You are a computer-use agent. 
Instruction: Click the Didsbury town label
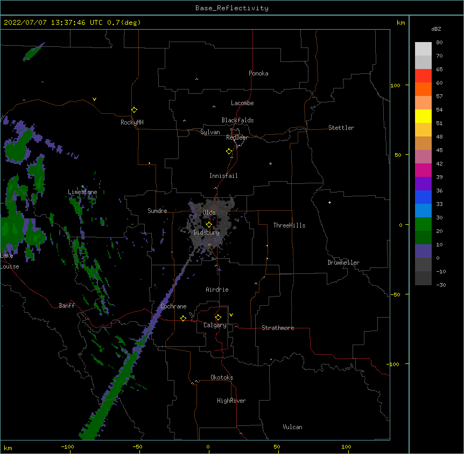point(206,232)
